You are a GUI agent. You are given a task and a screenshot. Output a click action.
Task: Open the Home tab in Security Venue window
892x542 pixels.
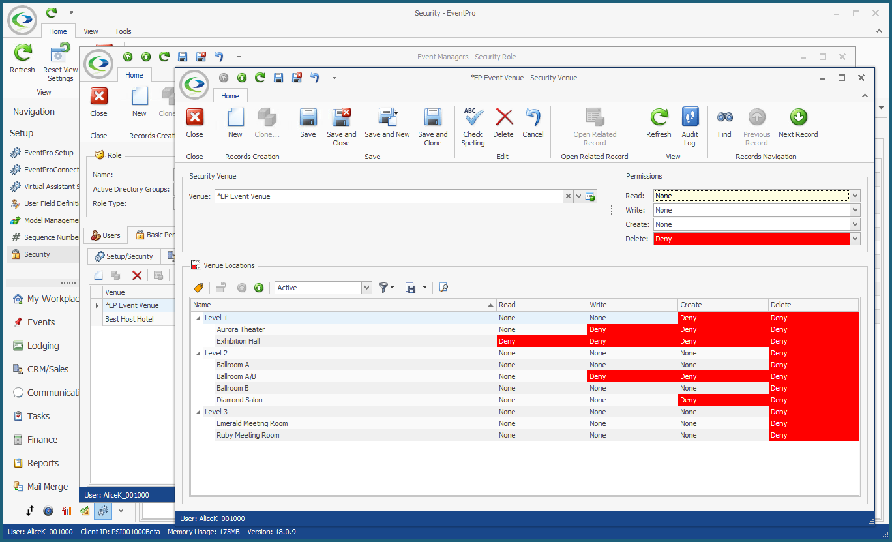pyautogui.click(x=230, y=96)
